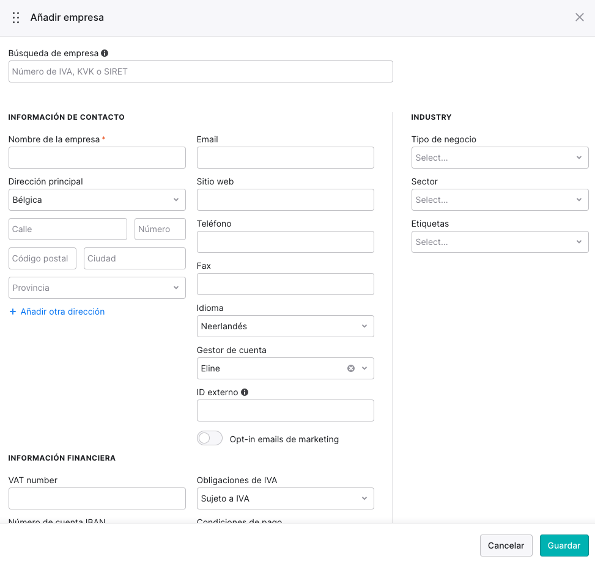The width and height of the screenshot is (595, 562).
Task: Click the Código postal field
Action: coord(43,258)
